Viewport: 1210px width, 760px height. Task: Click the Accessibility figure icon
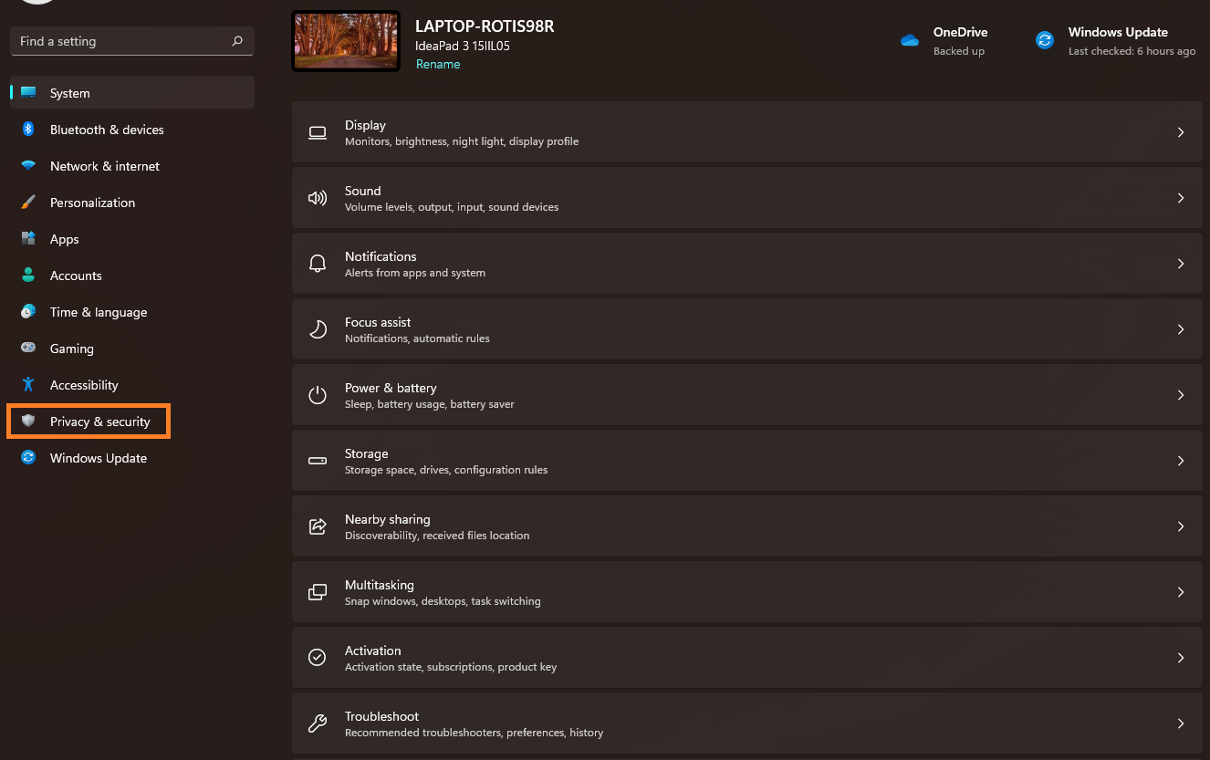(x=28, y=385)
